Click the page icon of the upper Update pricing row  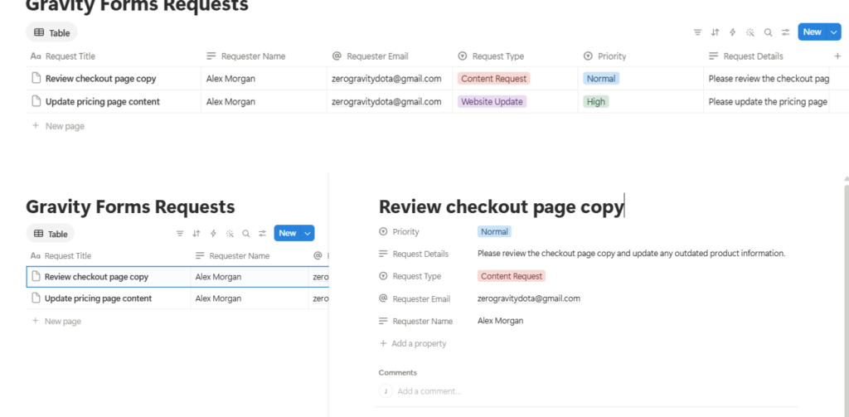[36, 101]
